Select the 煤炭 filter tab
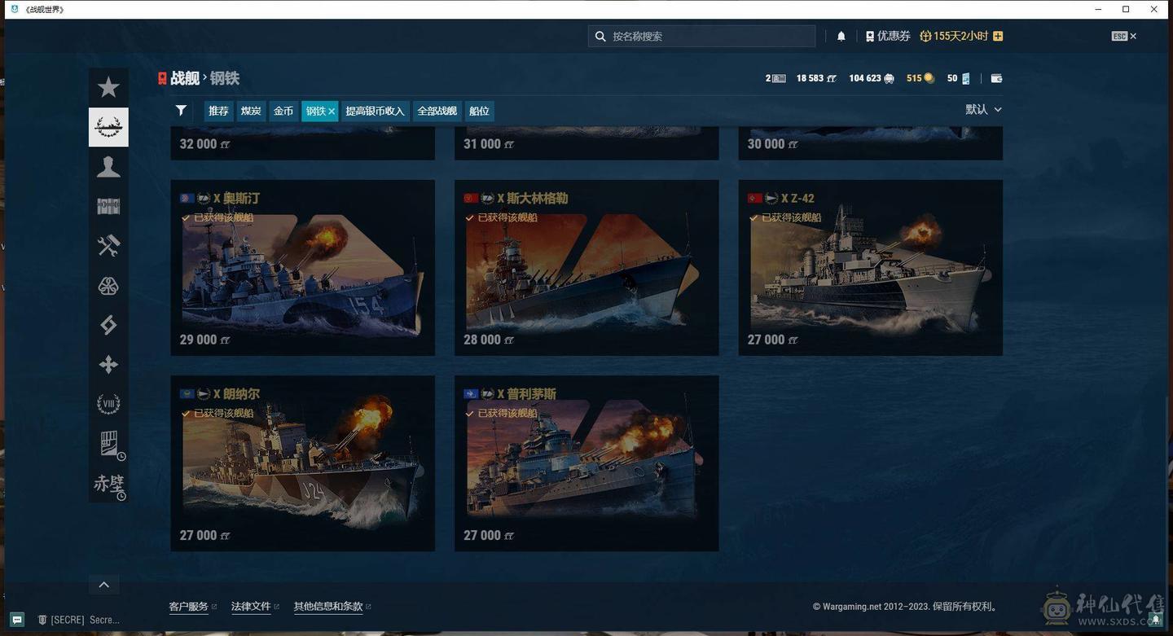Image resolution: width=1173 pixels, height=636 pixels. click(x=251, y=111)
